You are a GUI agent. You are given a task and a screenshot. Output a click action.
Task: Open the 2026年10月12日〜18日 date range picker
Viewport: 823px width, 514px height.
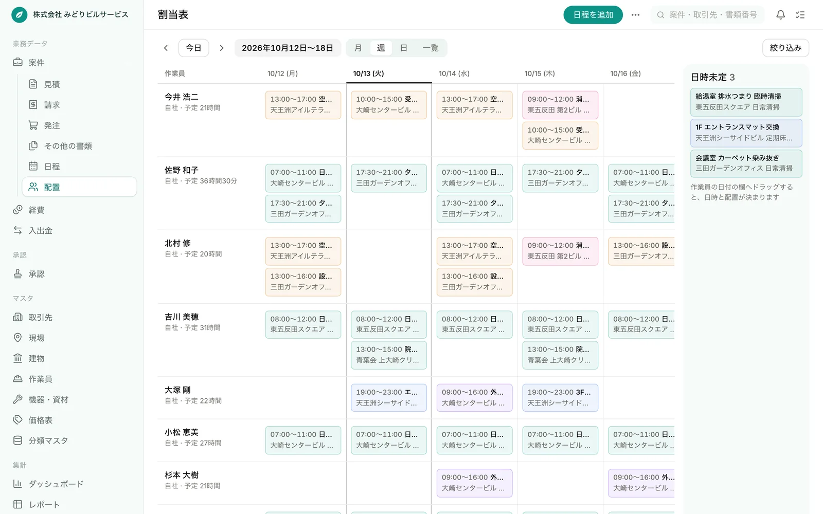288,48
